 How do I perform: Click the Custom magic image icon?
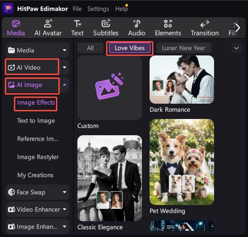coord(109,86)
